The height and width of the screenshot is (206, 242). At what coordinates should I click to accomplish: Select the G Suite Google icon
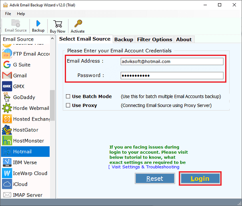tap(7, 65)
